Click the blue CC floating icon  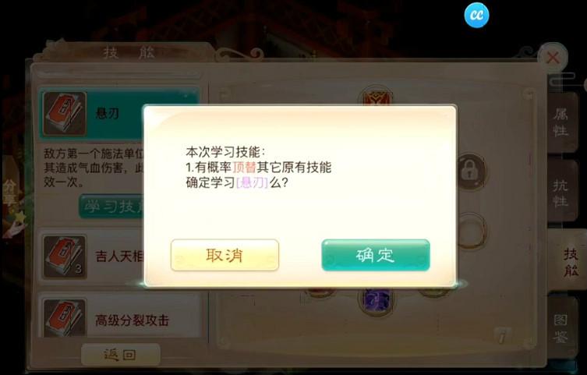coord(476,15)
